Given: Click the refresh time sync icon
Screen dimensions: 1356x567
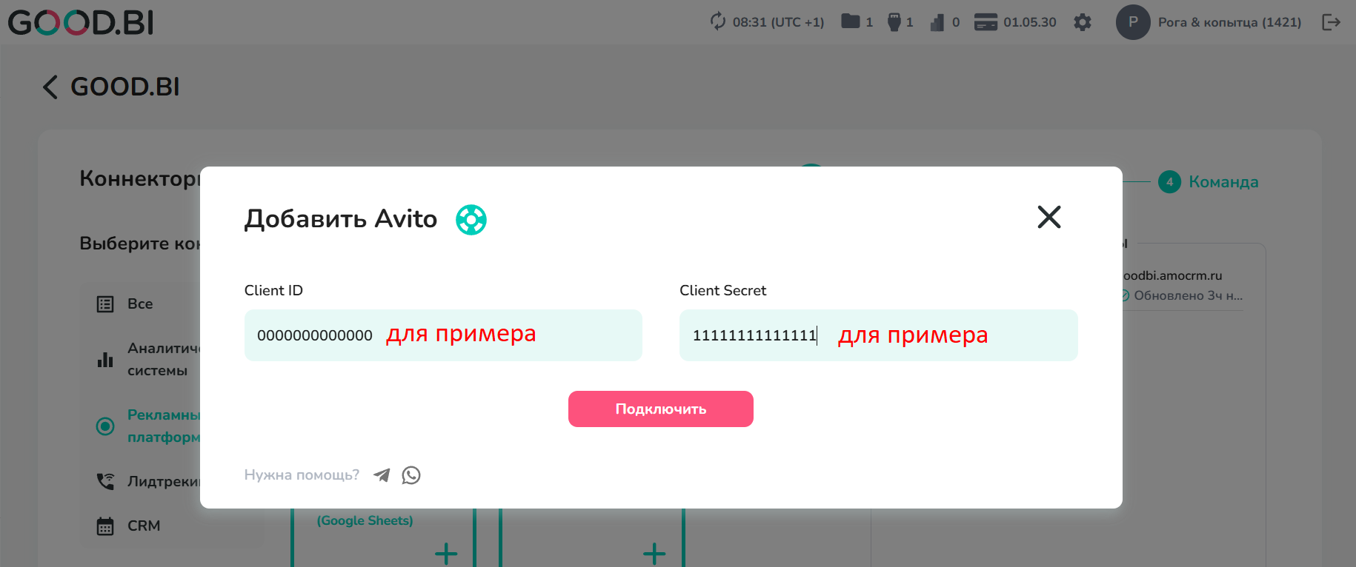Looking at the screenshot, I should [x=717, y=21].
